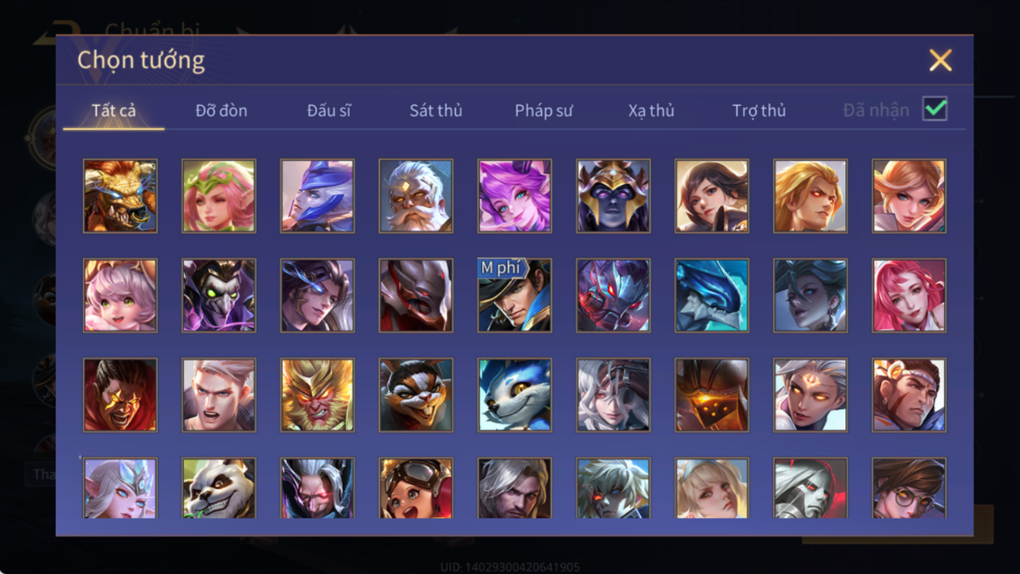The width and height of the screenshot is (1020, 574).
Task: Pick the hero with round glasses
Action: click(909, 489)
